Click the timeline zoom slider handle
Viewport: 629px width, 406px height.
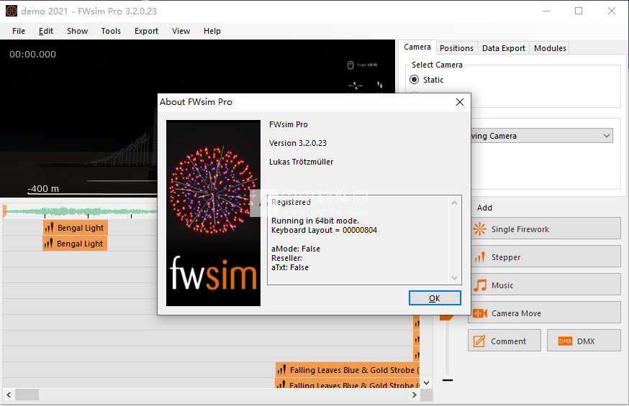click(447, 318)
